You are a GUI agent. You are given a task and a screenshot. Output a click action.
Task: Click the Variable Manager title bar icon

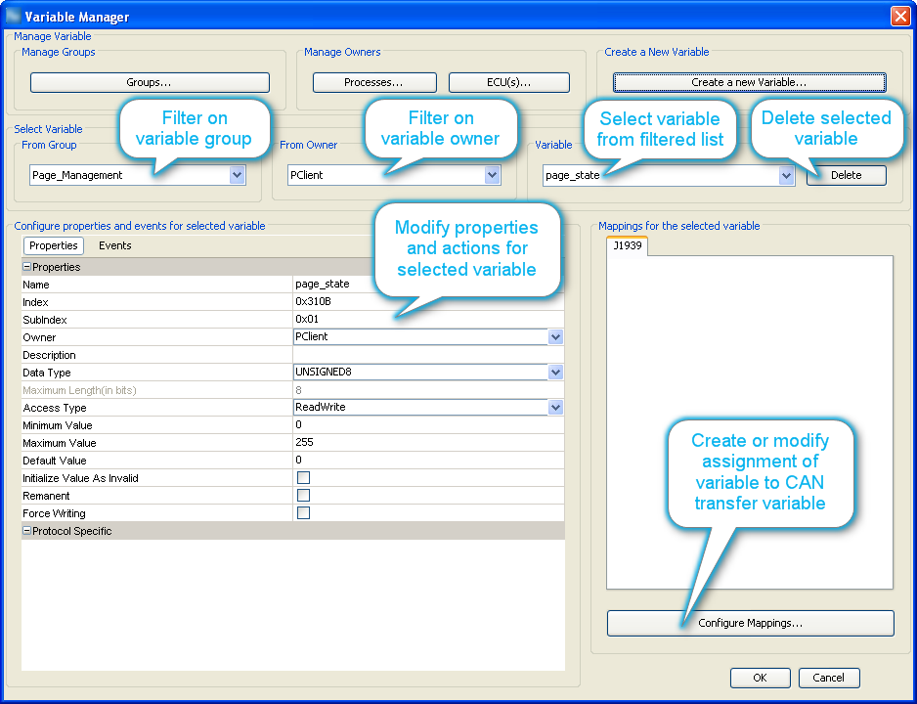coord(13,16)
